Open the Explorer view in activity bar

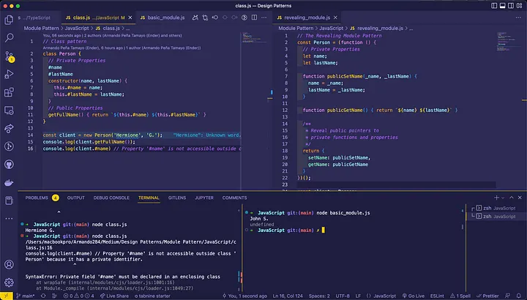coord(9,20)
